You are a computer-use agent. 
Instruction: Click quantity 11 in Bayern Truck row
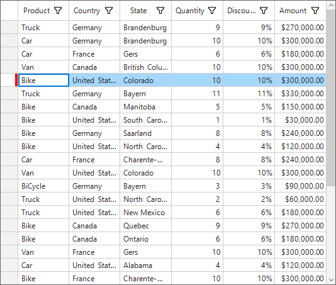(197, 94)
